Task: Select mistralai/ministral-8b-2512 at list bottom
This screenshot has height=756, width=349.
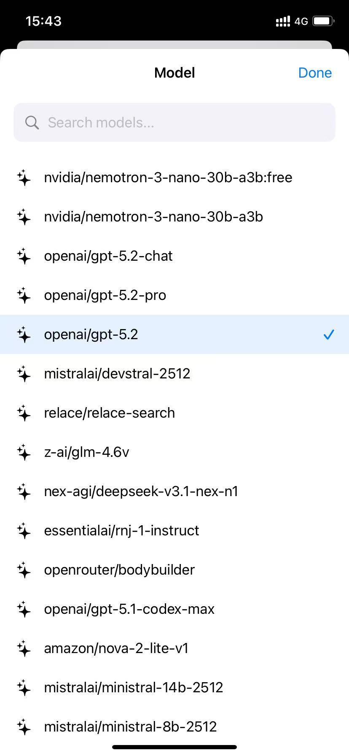Action: coord(130,727)
